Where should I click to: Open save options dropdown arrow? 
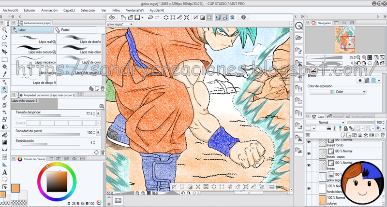(142, 17)
